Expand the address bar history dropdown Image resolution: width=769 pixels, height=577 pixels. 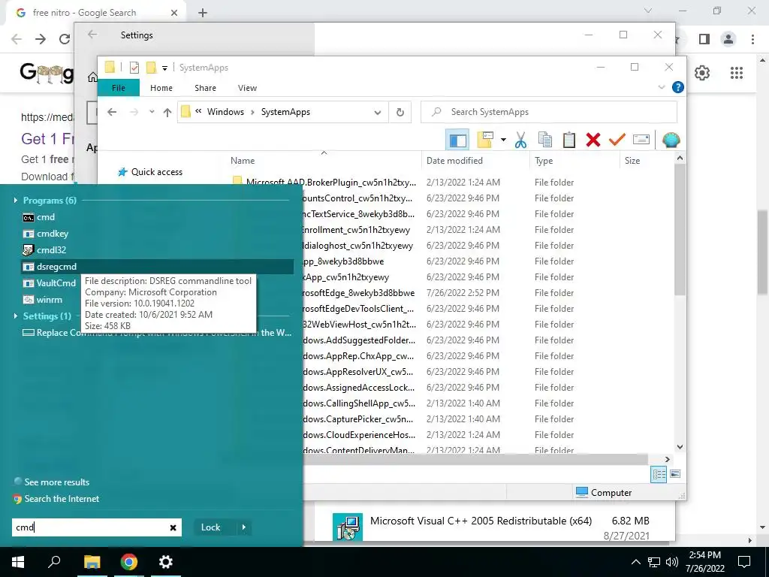click(x=378, y=113)
